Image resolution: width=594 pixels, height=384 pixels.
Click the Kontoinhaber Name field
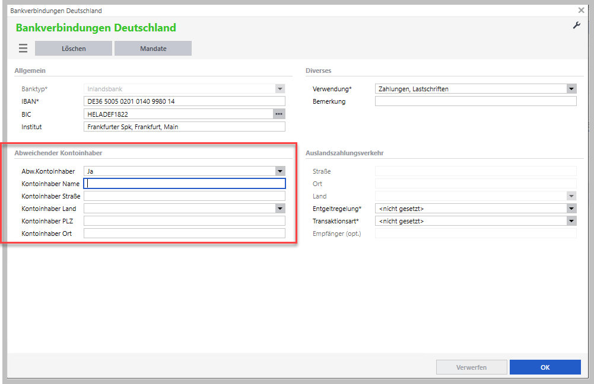tap(185, 184)
